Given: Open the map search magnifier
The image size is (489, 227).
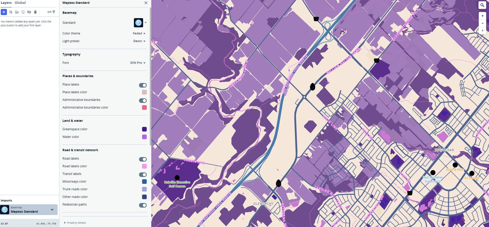Looking at the screenshot, I should (x=482, y=5).
